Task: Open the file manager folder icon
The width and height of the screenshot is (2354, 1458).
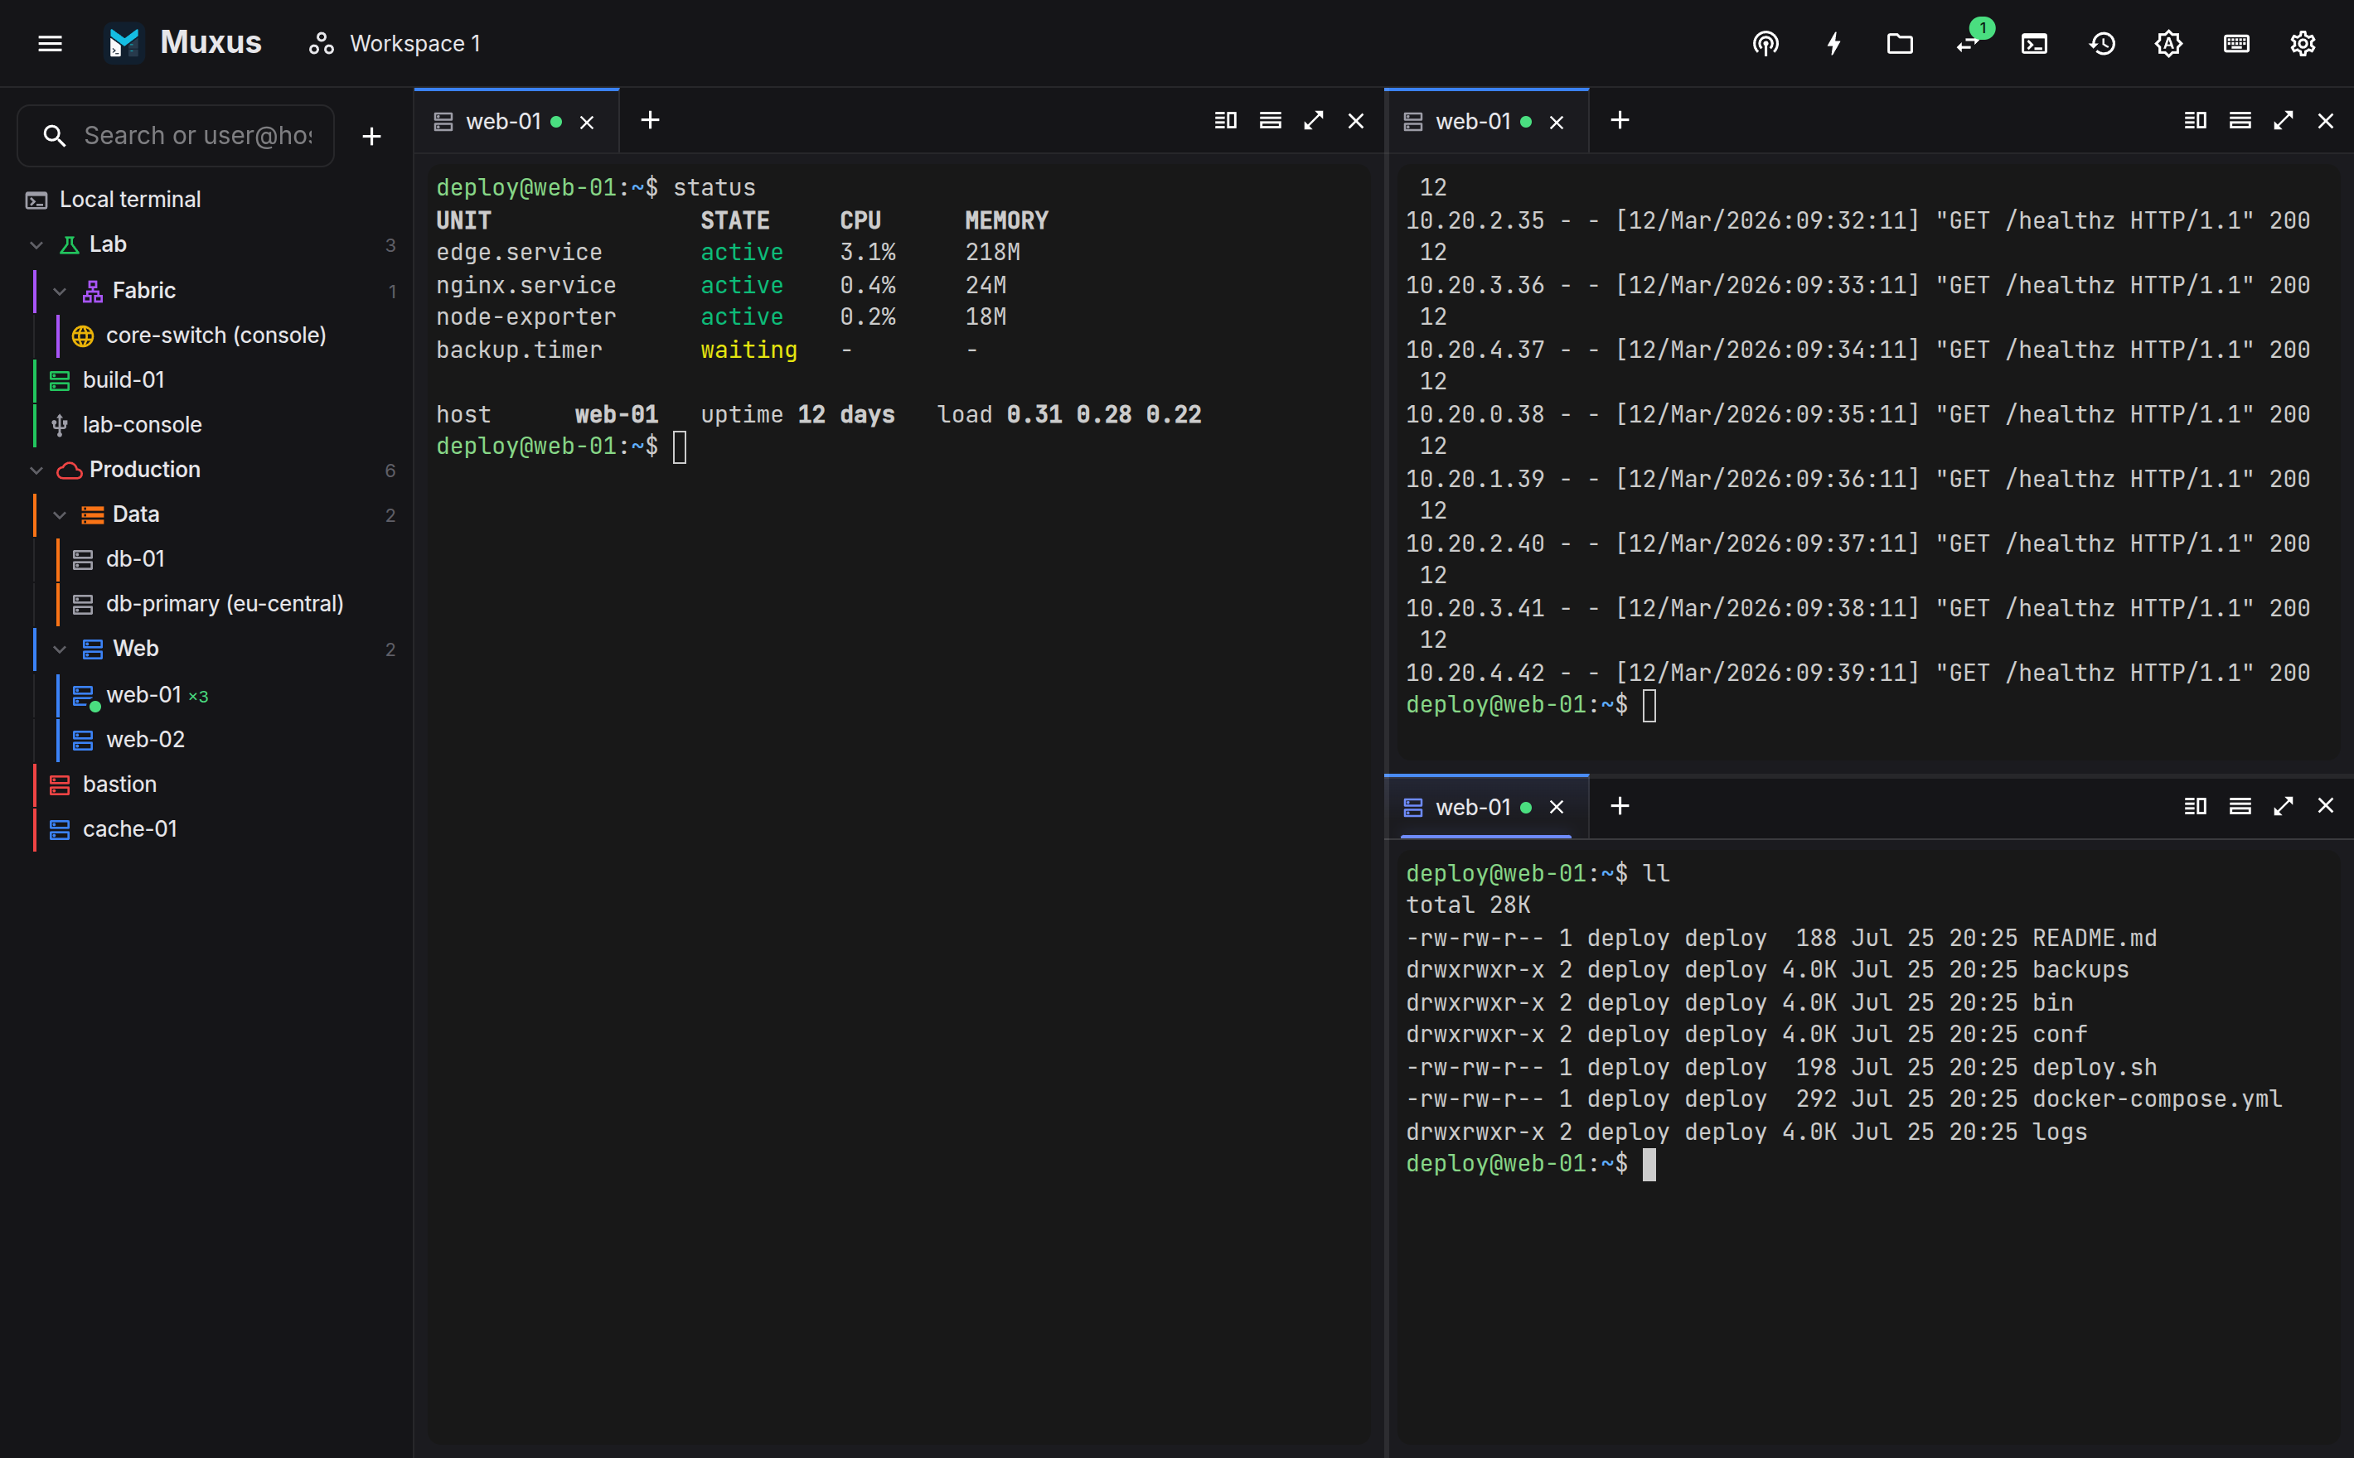Action: click(1900, 43)
